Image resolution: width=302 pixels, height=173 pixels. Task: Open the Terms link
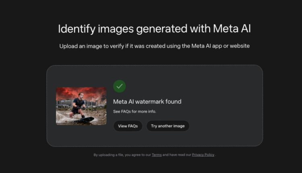pyautogui.click(x=157, y=155)
